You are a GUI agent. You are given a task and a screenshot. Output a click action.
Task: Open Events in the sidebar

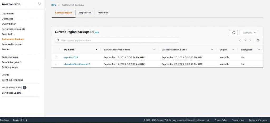(x=6, y=75)
